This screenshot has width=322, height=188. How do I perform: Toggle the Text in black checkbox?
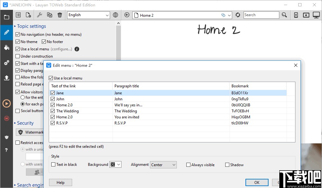[53, 165]
